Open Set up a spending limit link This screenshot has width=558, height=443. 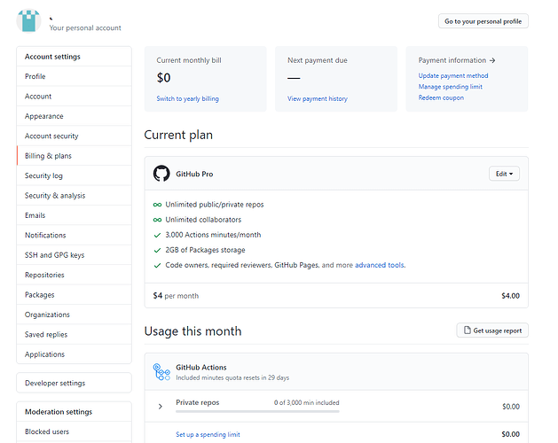pyautogui.click(x=208, y=434)
